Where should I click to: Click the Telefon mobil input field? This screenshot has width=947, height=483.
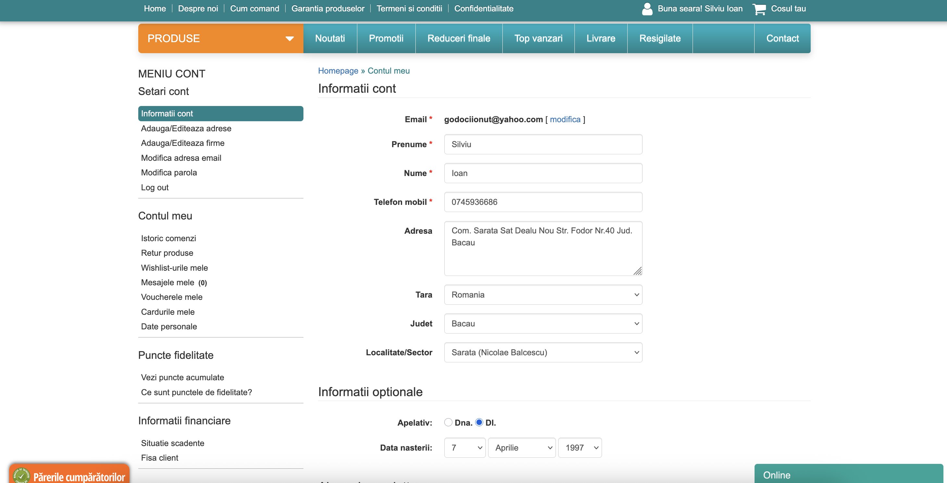pyautogui.click(x=543, y=202)
